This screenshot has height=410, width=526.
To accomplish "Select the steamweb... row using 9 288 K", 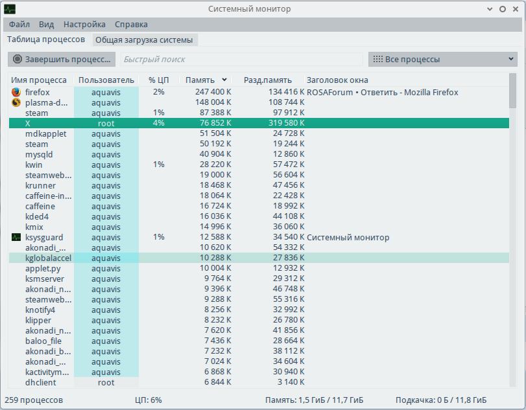I will coord(259,300).
